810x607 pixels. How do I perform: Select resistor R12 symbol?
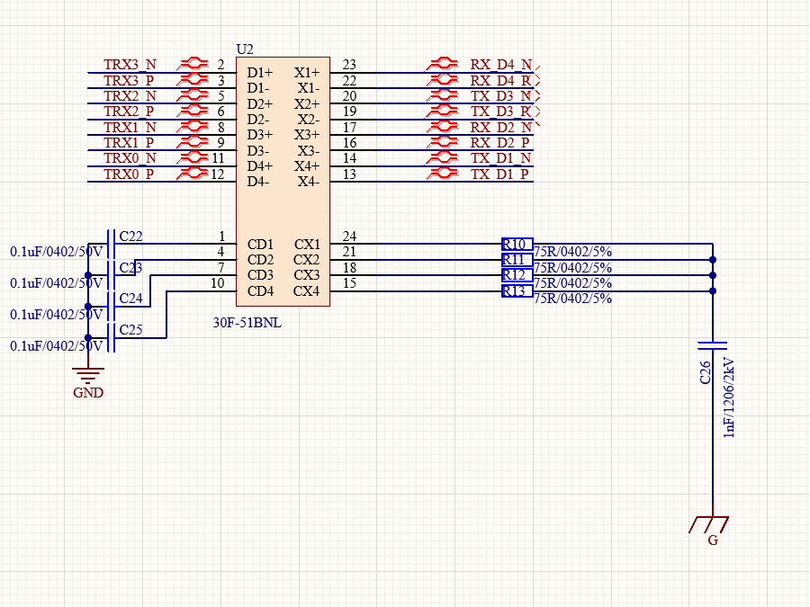(517, 275)
